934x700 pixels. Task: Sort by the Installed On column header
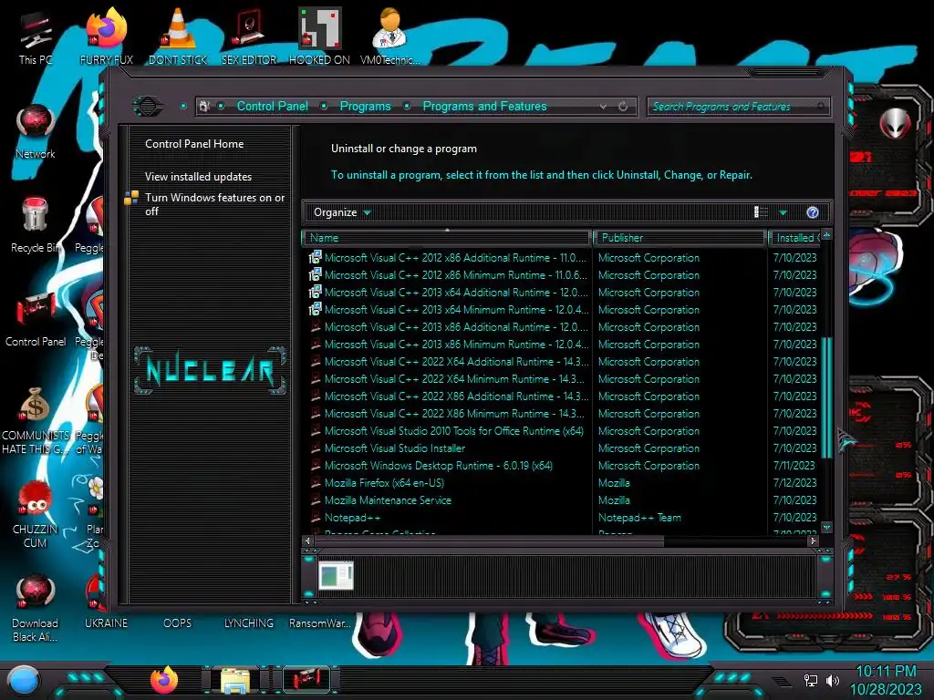click(x=794, y=238)
